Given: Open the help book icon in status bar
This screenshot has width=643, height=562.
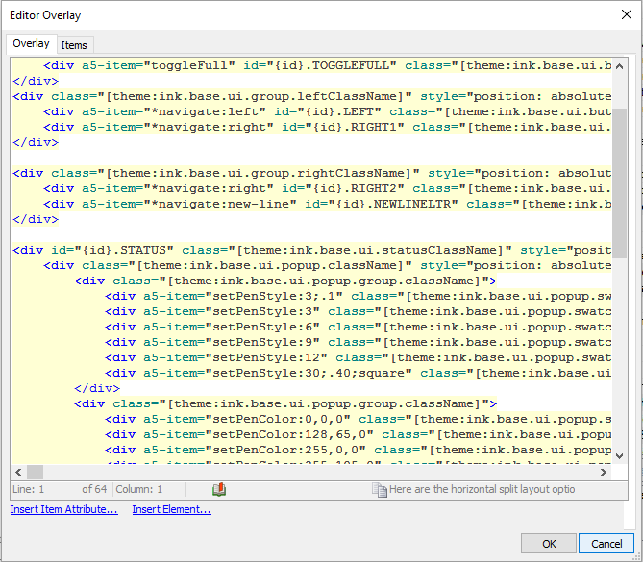Looking at the screenshot, I should (219, 489).
